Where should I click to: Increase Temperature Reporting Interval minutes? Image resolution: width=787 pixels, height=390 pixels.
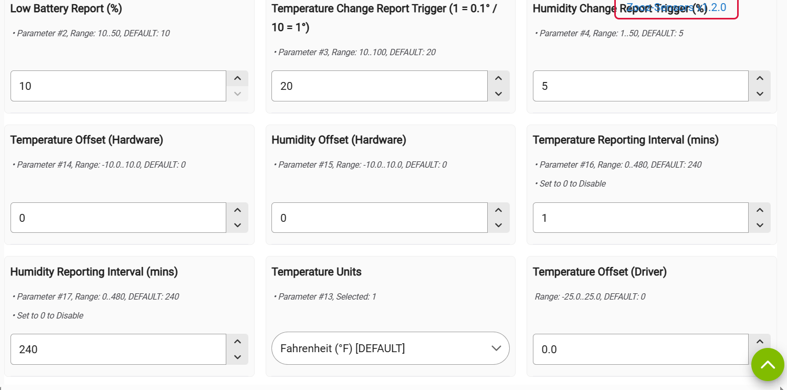pos(759,210)
